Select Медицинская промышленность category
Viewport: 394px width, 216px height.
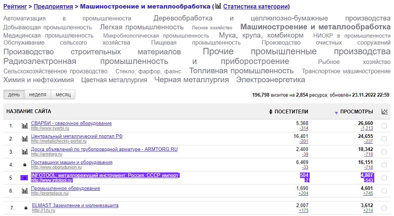click(x=48, y=36)
